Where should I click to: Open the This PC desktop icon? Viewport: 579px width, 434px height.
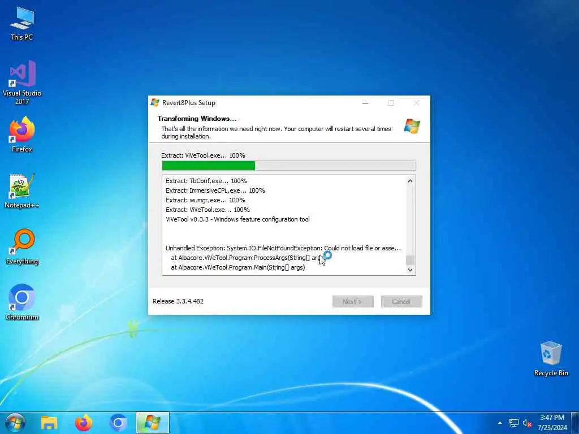22,23
